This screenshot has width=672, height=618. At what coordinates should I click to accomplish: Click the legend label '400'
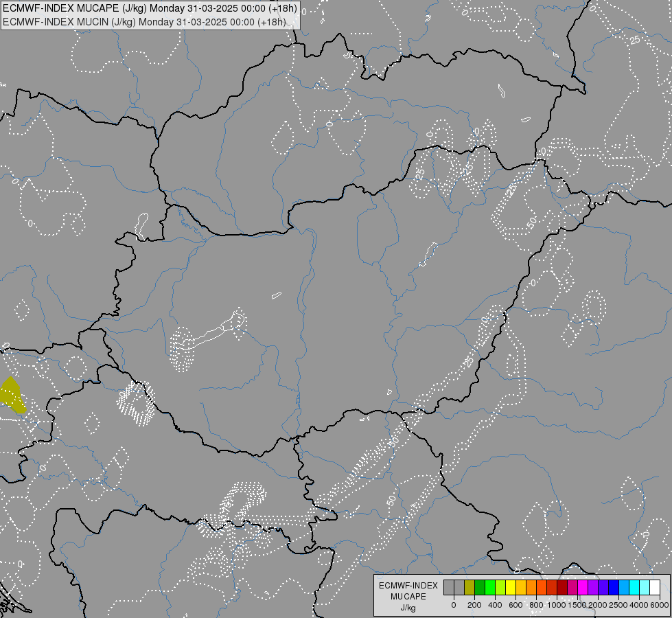click(495, 605)
